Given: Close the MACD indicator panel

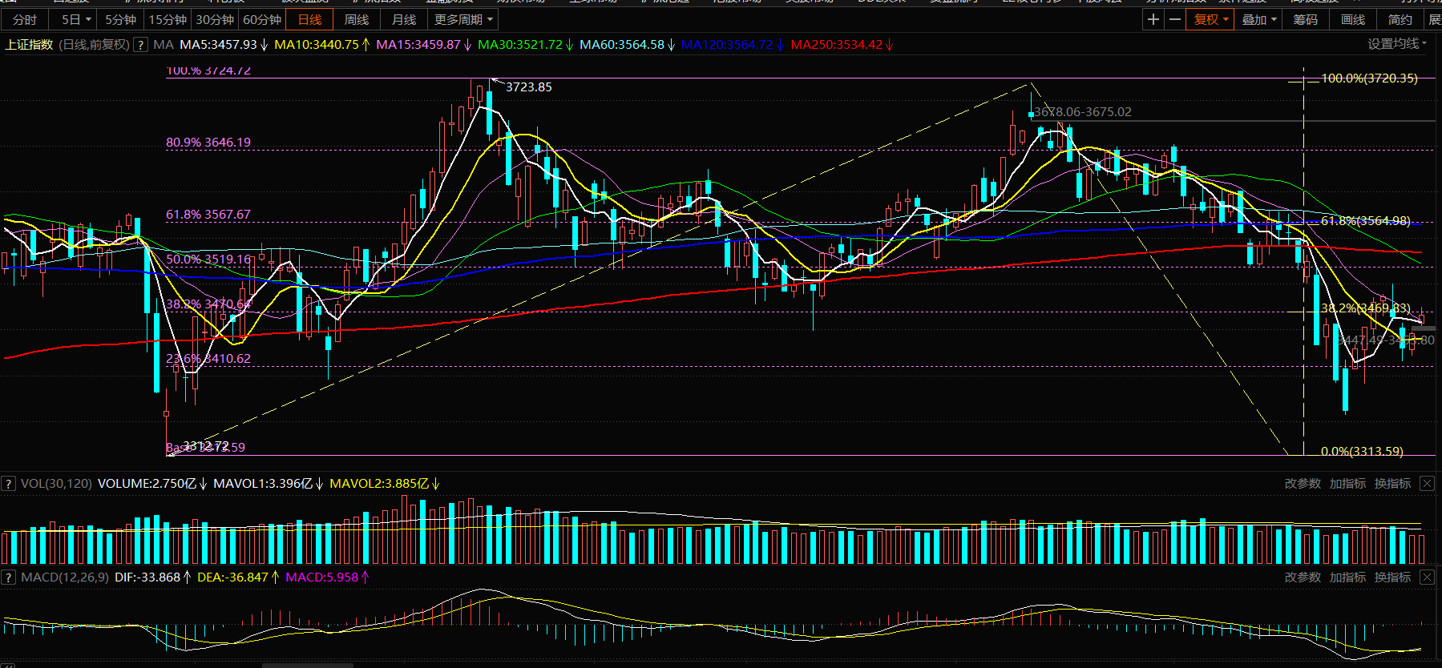Looking at the screenshot, I should 1427,577.
